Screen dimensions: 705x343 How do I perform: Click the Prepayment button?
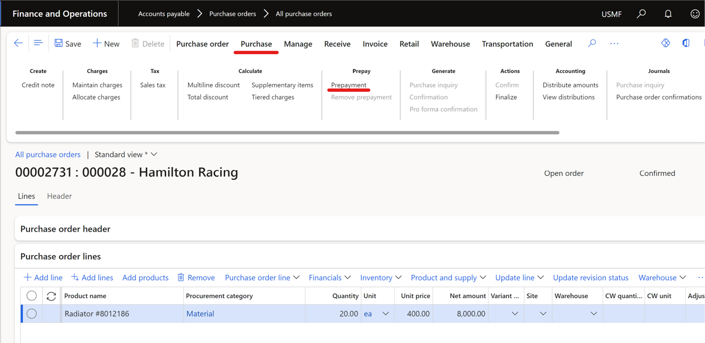348,85
